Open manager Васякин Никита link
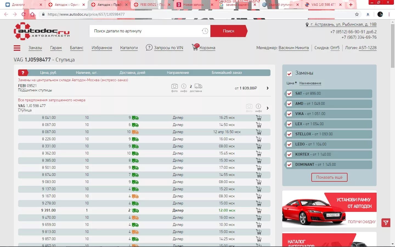395x247 pixels. (x=294, y=48)
